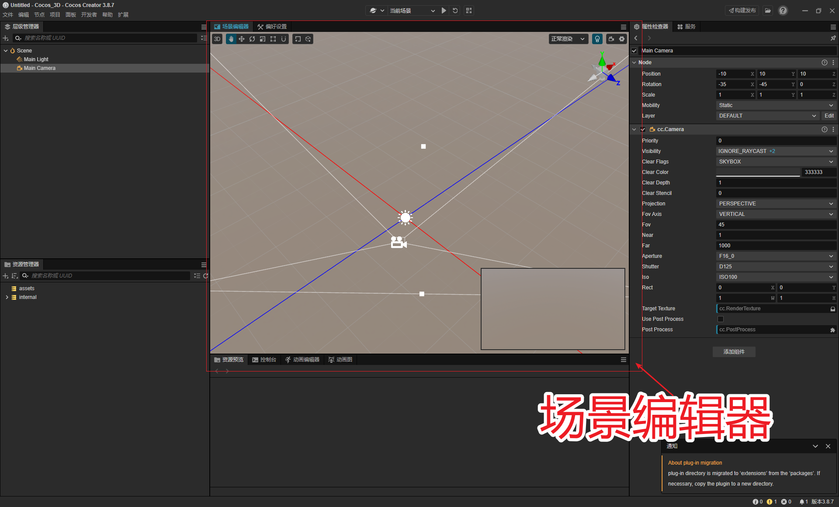Switch to the 服务 tab
Image resolution: width=839 pixels, height=507 pixels.
coord(686,27)
